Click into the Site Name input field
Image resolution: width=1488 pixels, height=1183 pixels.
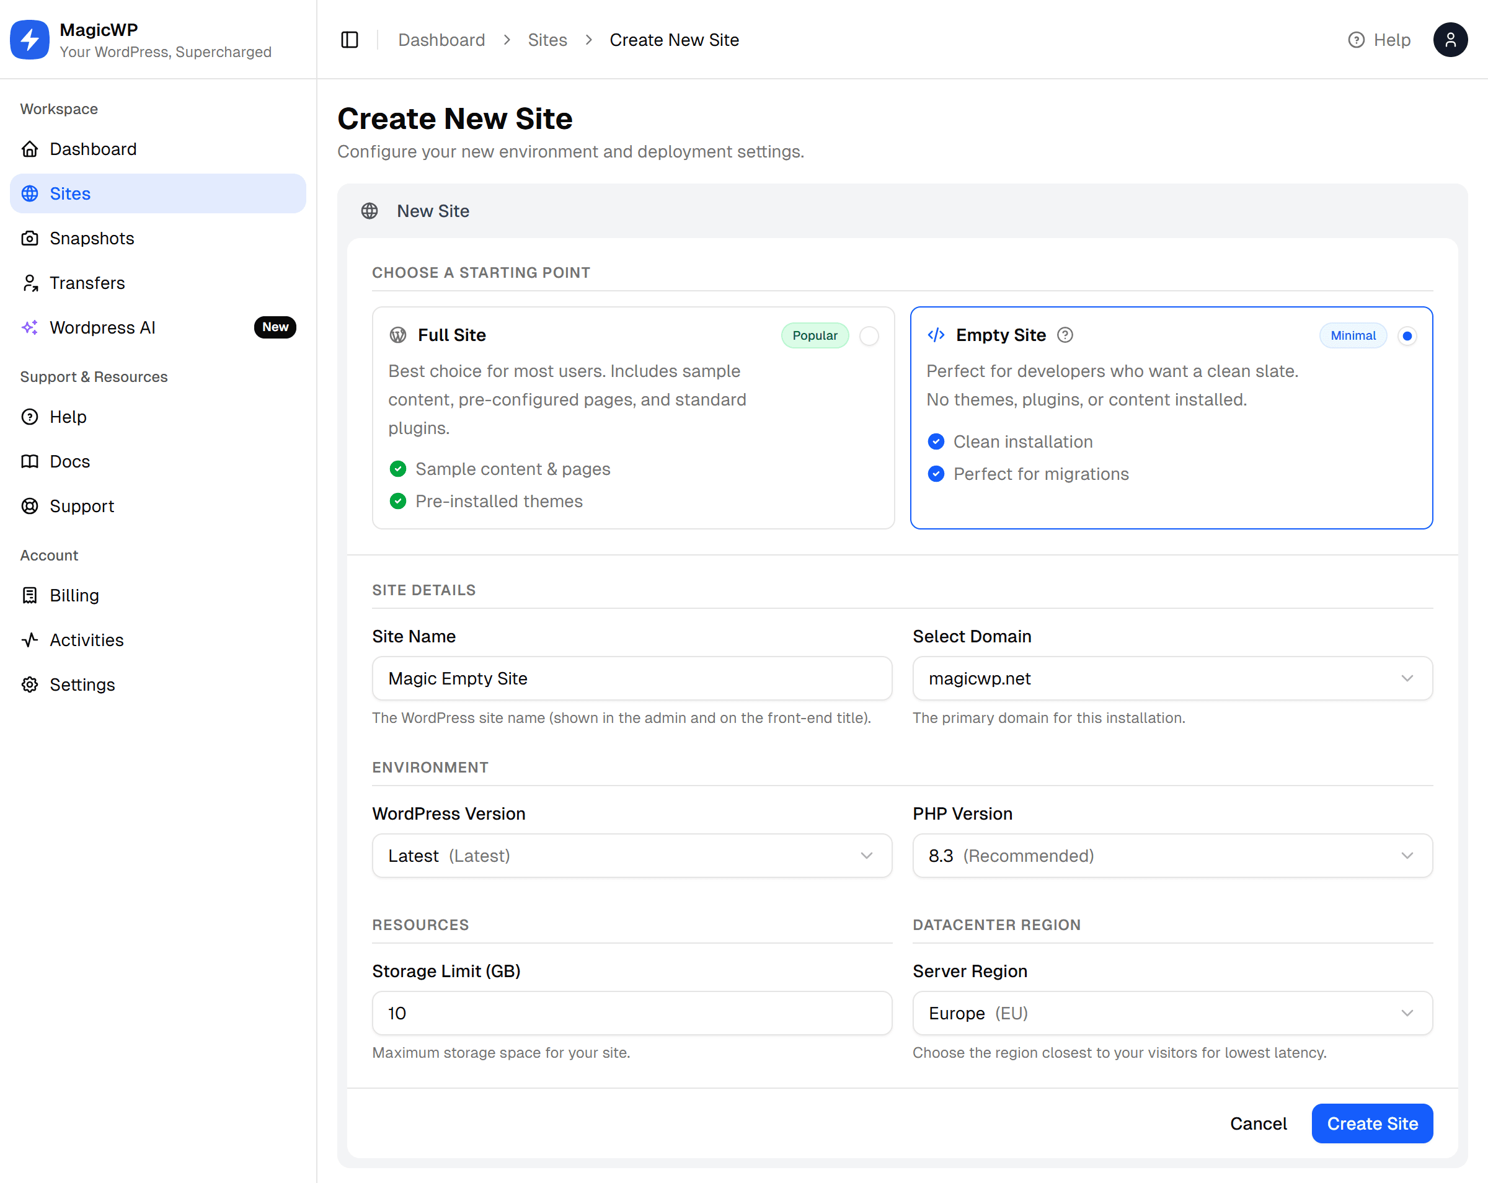(632, 678)
